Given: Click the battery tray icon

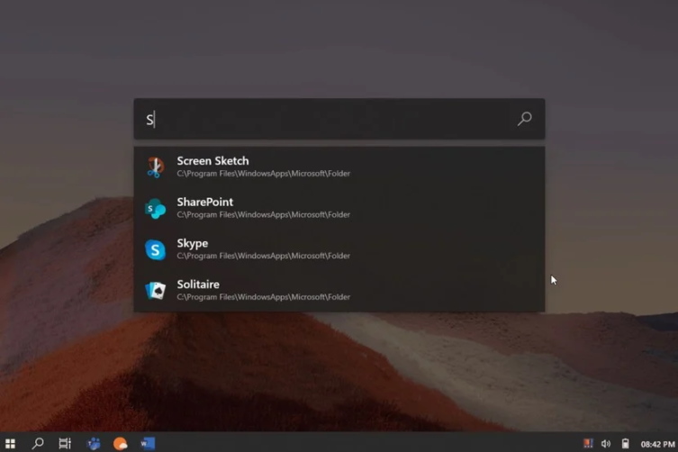Looking at the screenshot, I should coord(625,443).
